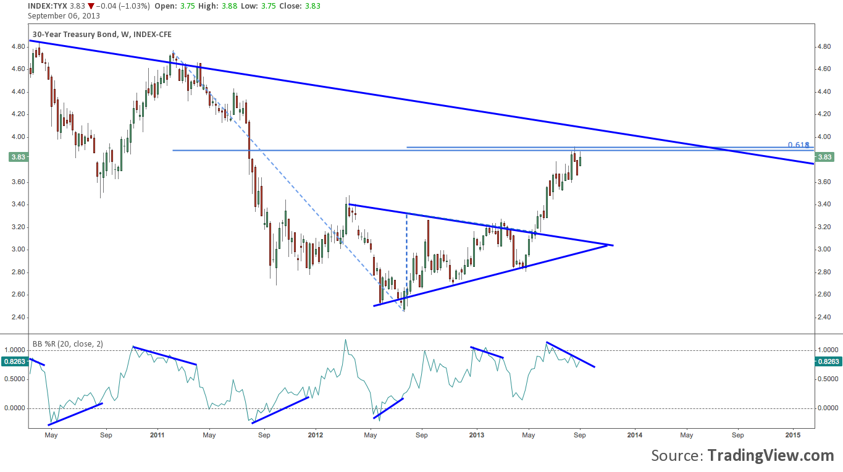
Task: Click the 0.8263 indicator tag on left axis
Action: tap(15, 361)
